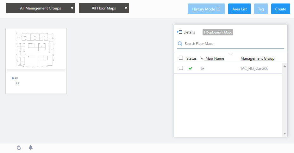
Task: Collapse the Details panel arrow icon
Action: click(179, 32)
